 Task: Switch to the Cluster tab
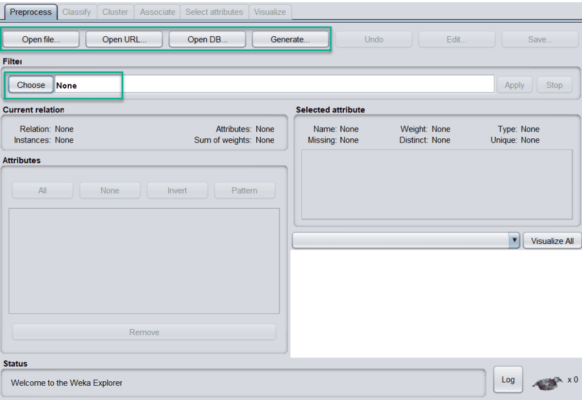point(115,11)
